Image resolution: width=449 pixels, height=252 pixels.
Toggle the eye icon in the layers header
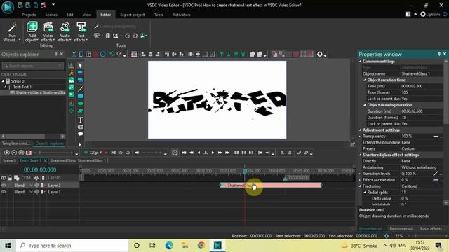[x=4, y=178]
